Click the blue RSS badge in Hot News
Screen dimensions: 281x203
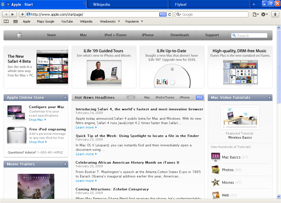pyautogui.click(x=199, y=97)
